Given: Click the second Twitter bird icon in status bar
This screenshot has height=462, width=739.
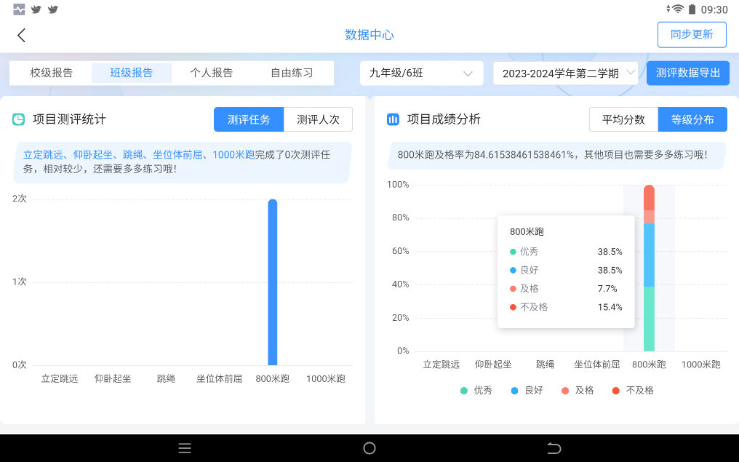Looking at the screenshot, I should pos(51,9).
